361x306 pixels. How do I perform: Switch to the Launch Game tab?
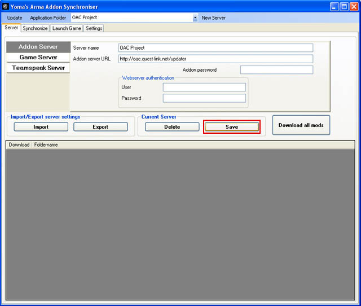click(67, 28)
